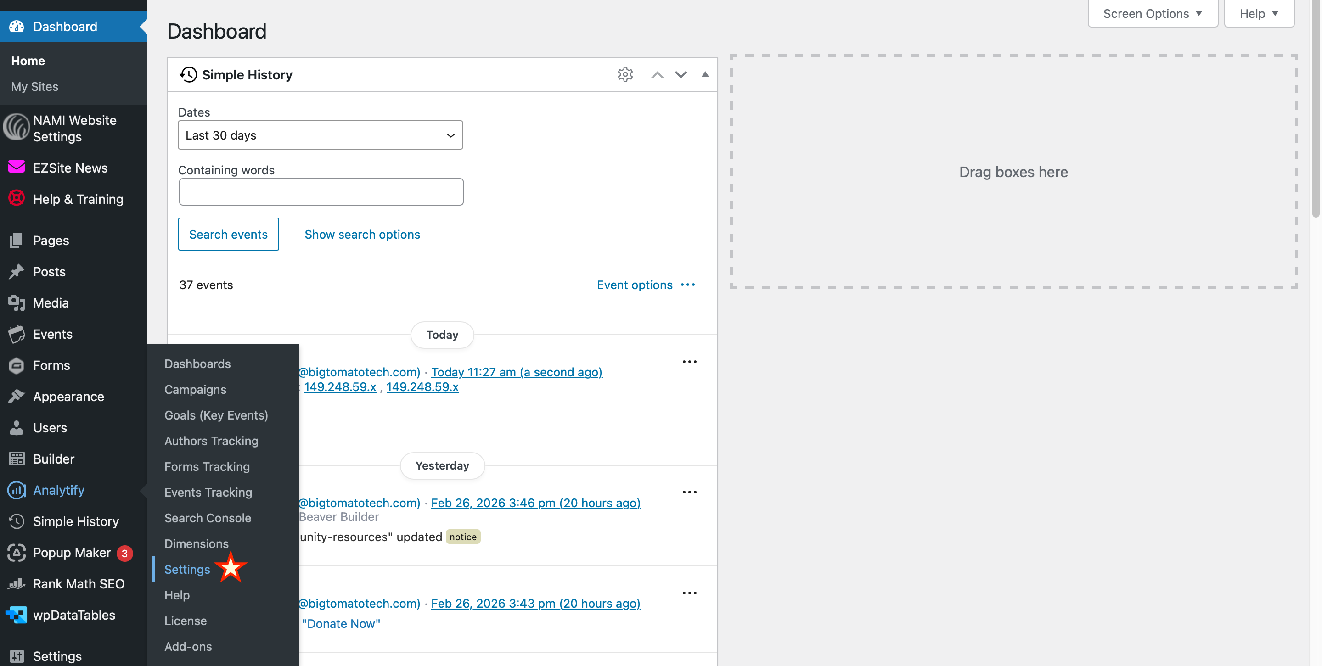Click the Search events button
The image size is (1322, 666).
click(x=228, y=234)
